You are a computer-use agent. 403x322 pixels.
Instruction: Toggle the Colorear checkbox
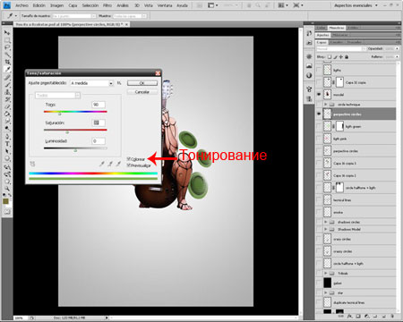pos(129,159)
